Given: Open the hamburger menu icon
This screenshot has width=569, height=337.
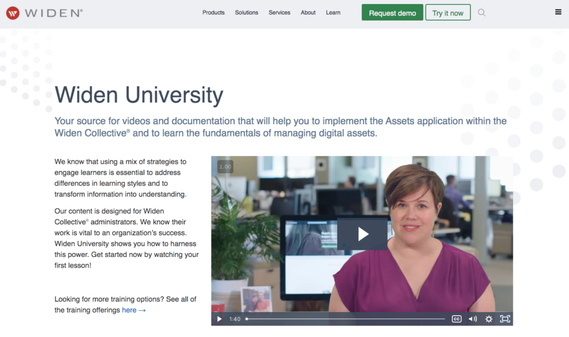Looking at the screenshot, I should click(558, 12).
